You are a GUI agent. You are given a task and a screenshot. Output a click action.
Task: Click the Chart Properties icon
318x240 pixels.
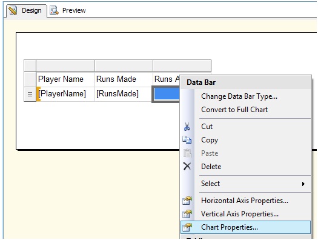click(187, 227)
